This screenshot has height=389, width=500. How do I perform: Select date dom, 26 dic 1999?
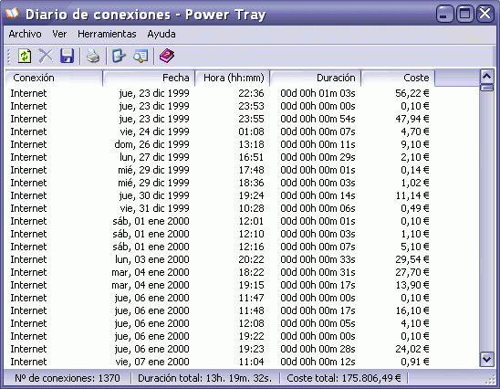(x=151, y=144)
